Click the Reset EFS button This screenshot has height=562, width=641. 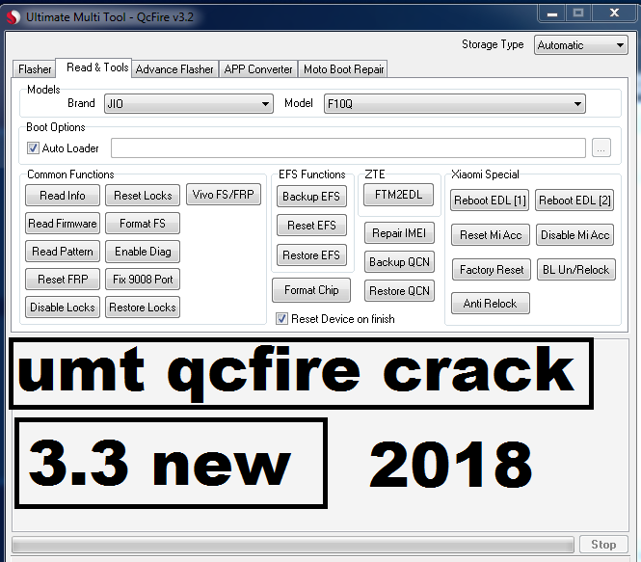point(311,226)
